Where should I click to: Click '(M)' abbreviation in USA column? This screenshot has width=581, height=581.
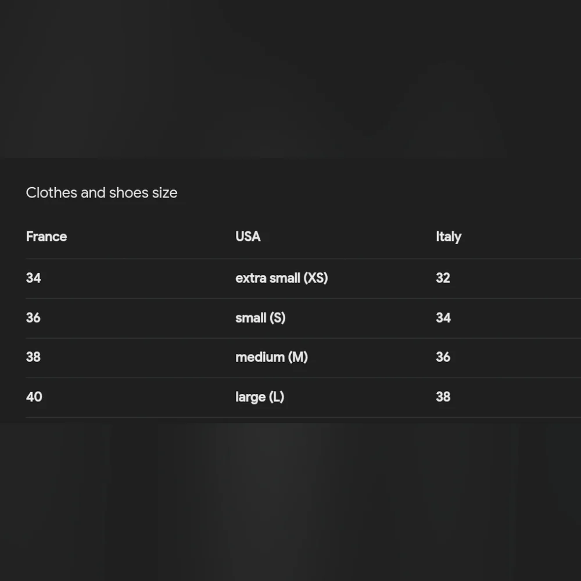click(x=298, y=357)
